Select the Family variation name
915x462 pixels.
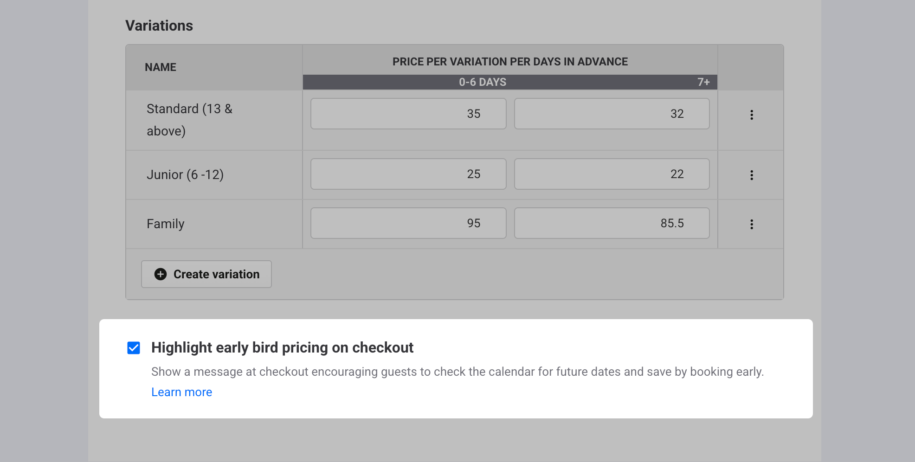click(166, 224)
